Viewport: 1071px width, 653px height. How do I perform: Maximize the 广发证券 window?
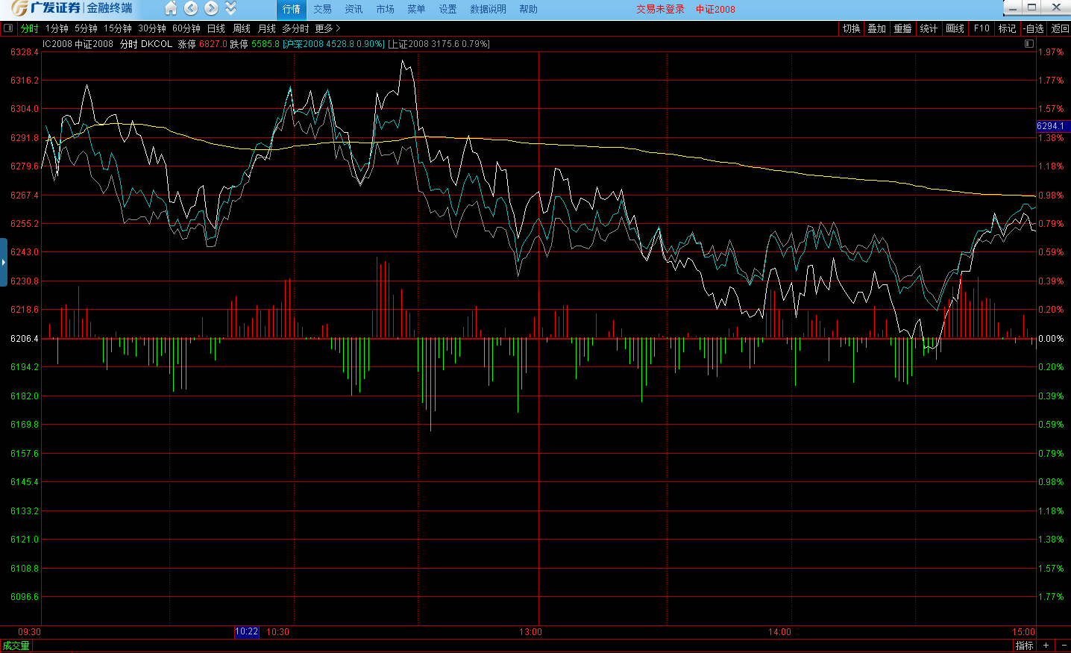pyautogui.click(x=1032, y=7)
